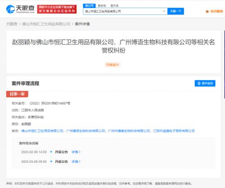Screen dimensions: 225x188
Task: Click the 声明 disclaimer text at bottom
Action: 99,183
